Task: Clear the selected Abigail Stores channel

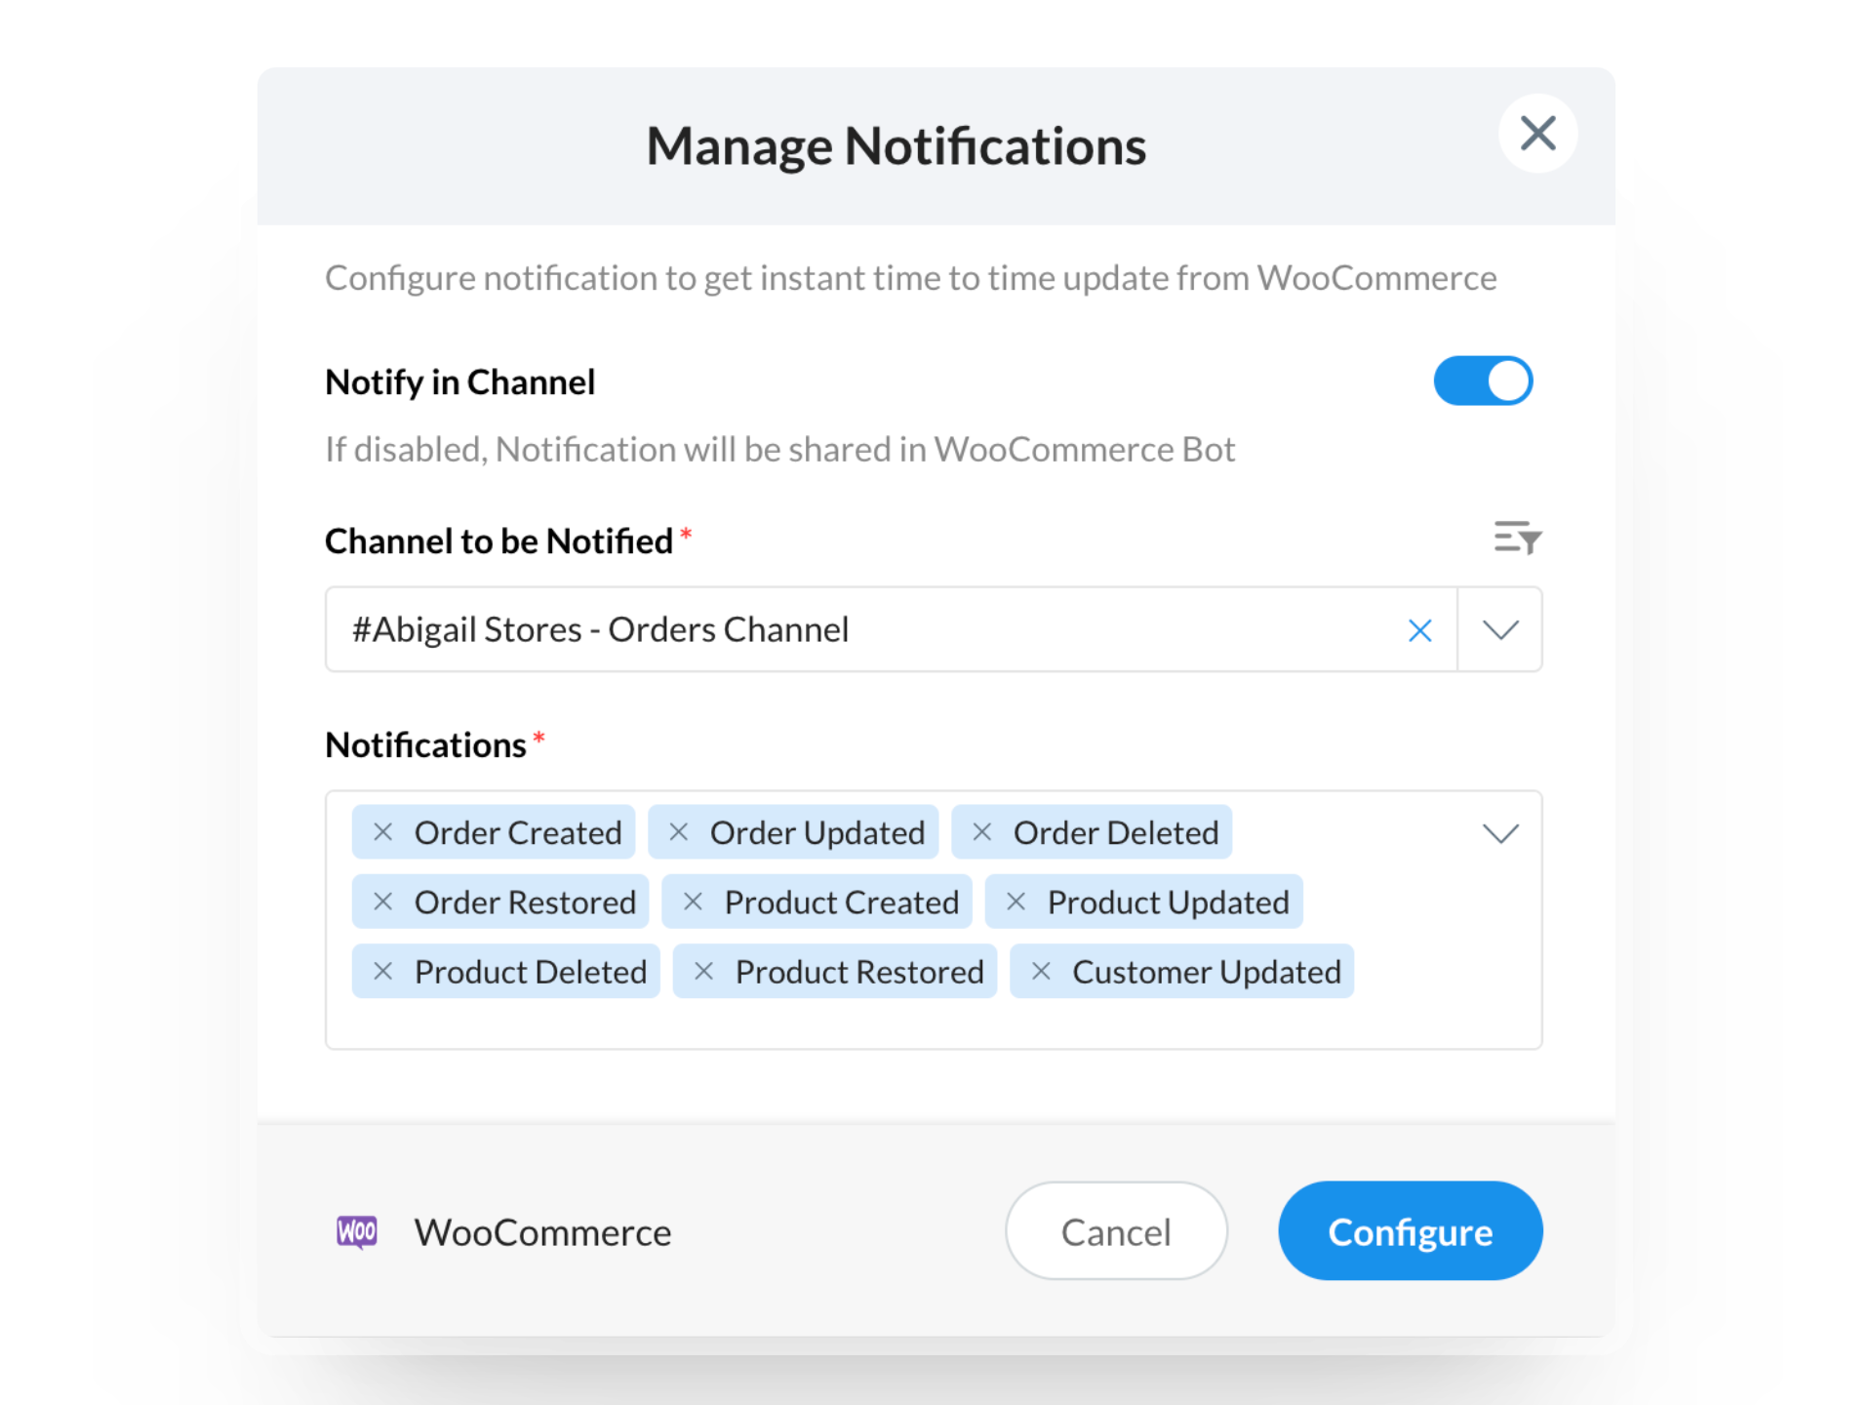Action: 1420,630
